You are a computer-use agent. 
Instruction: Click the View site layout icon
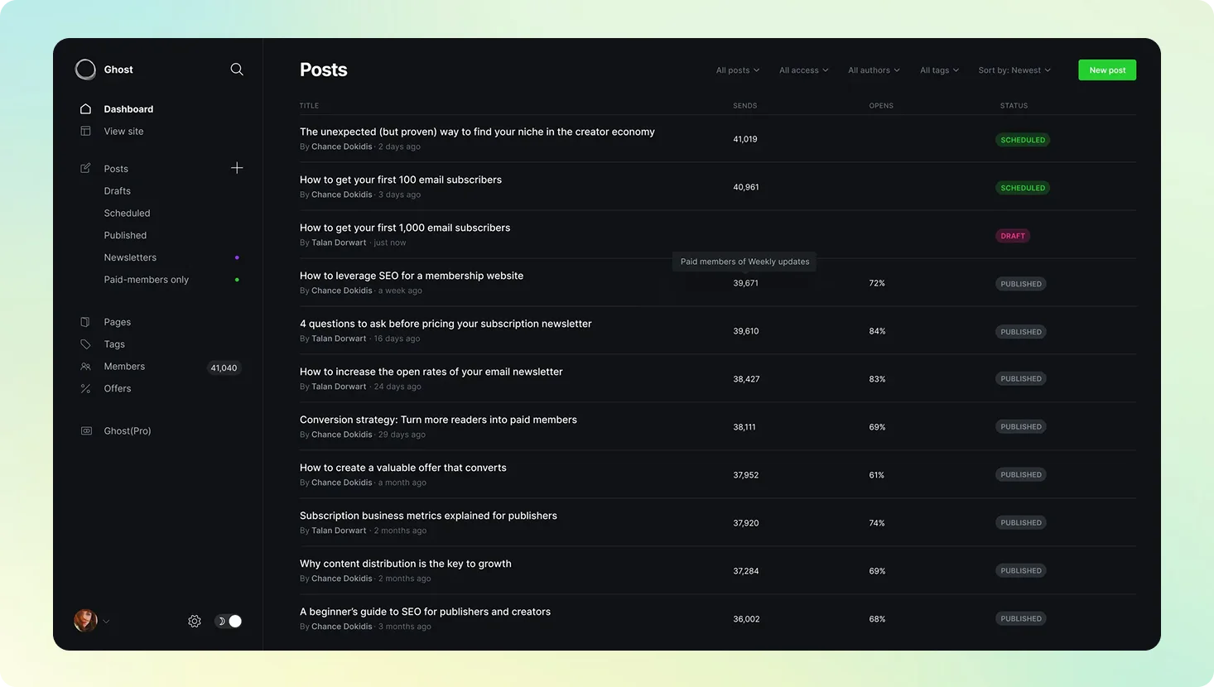pos(85,132)
